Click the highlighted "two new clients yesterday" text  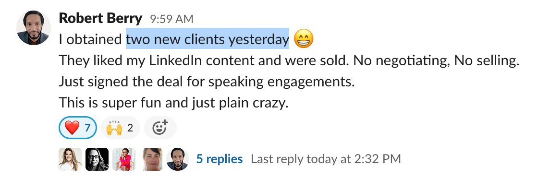[207, 39]
